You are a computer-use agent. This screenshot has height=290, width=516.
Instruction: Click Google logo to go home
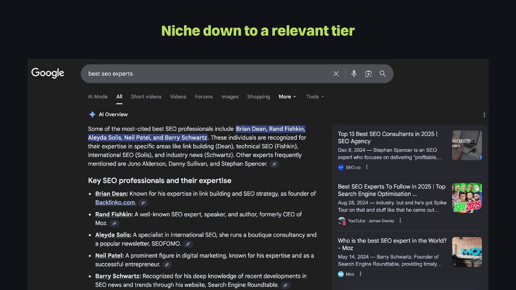pyautogui.click(x=48, y=73)
